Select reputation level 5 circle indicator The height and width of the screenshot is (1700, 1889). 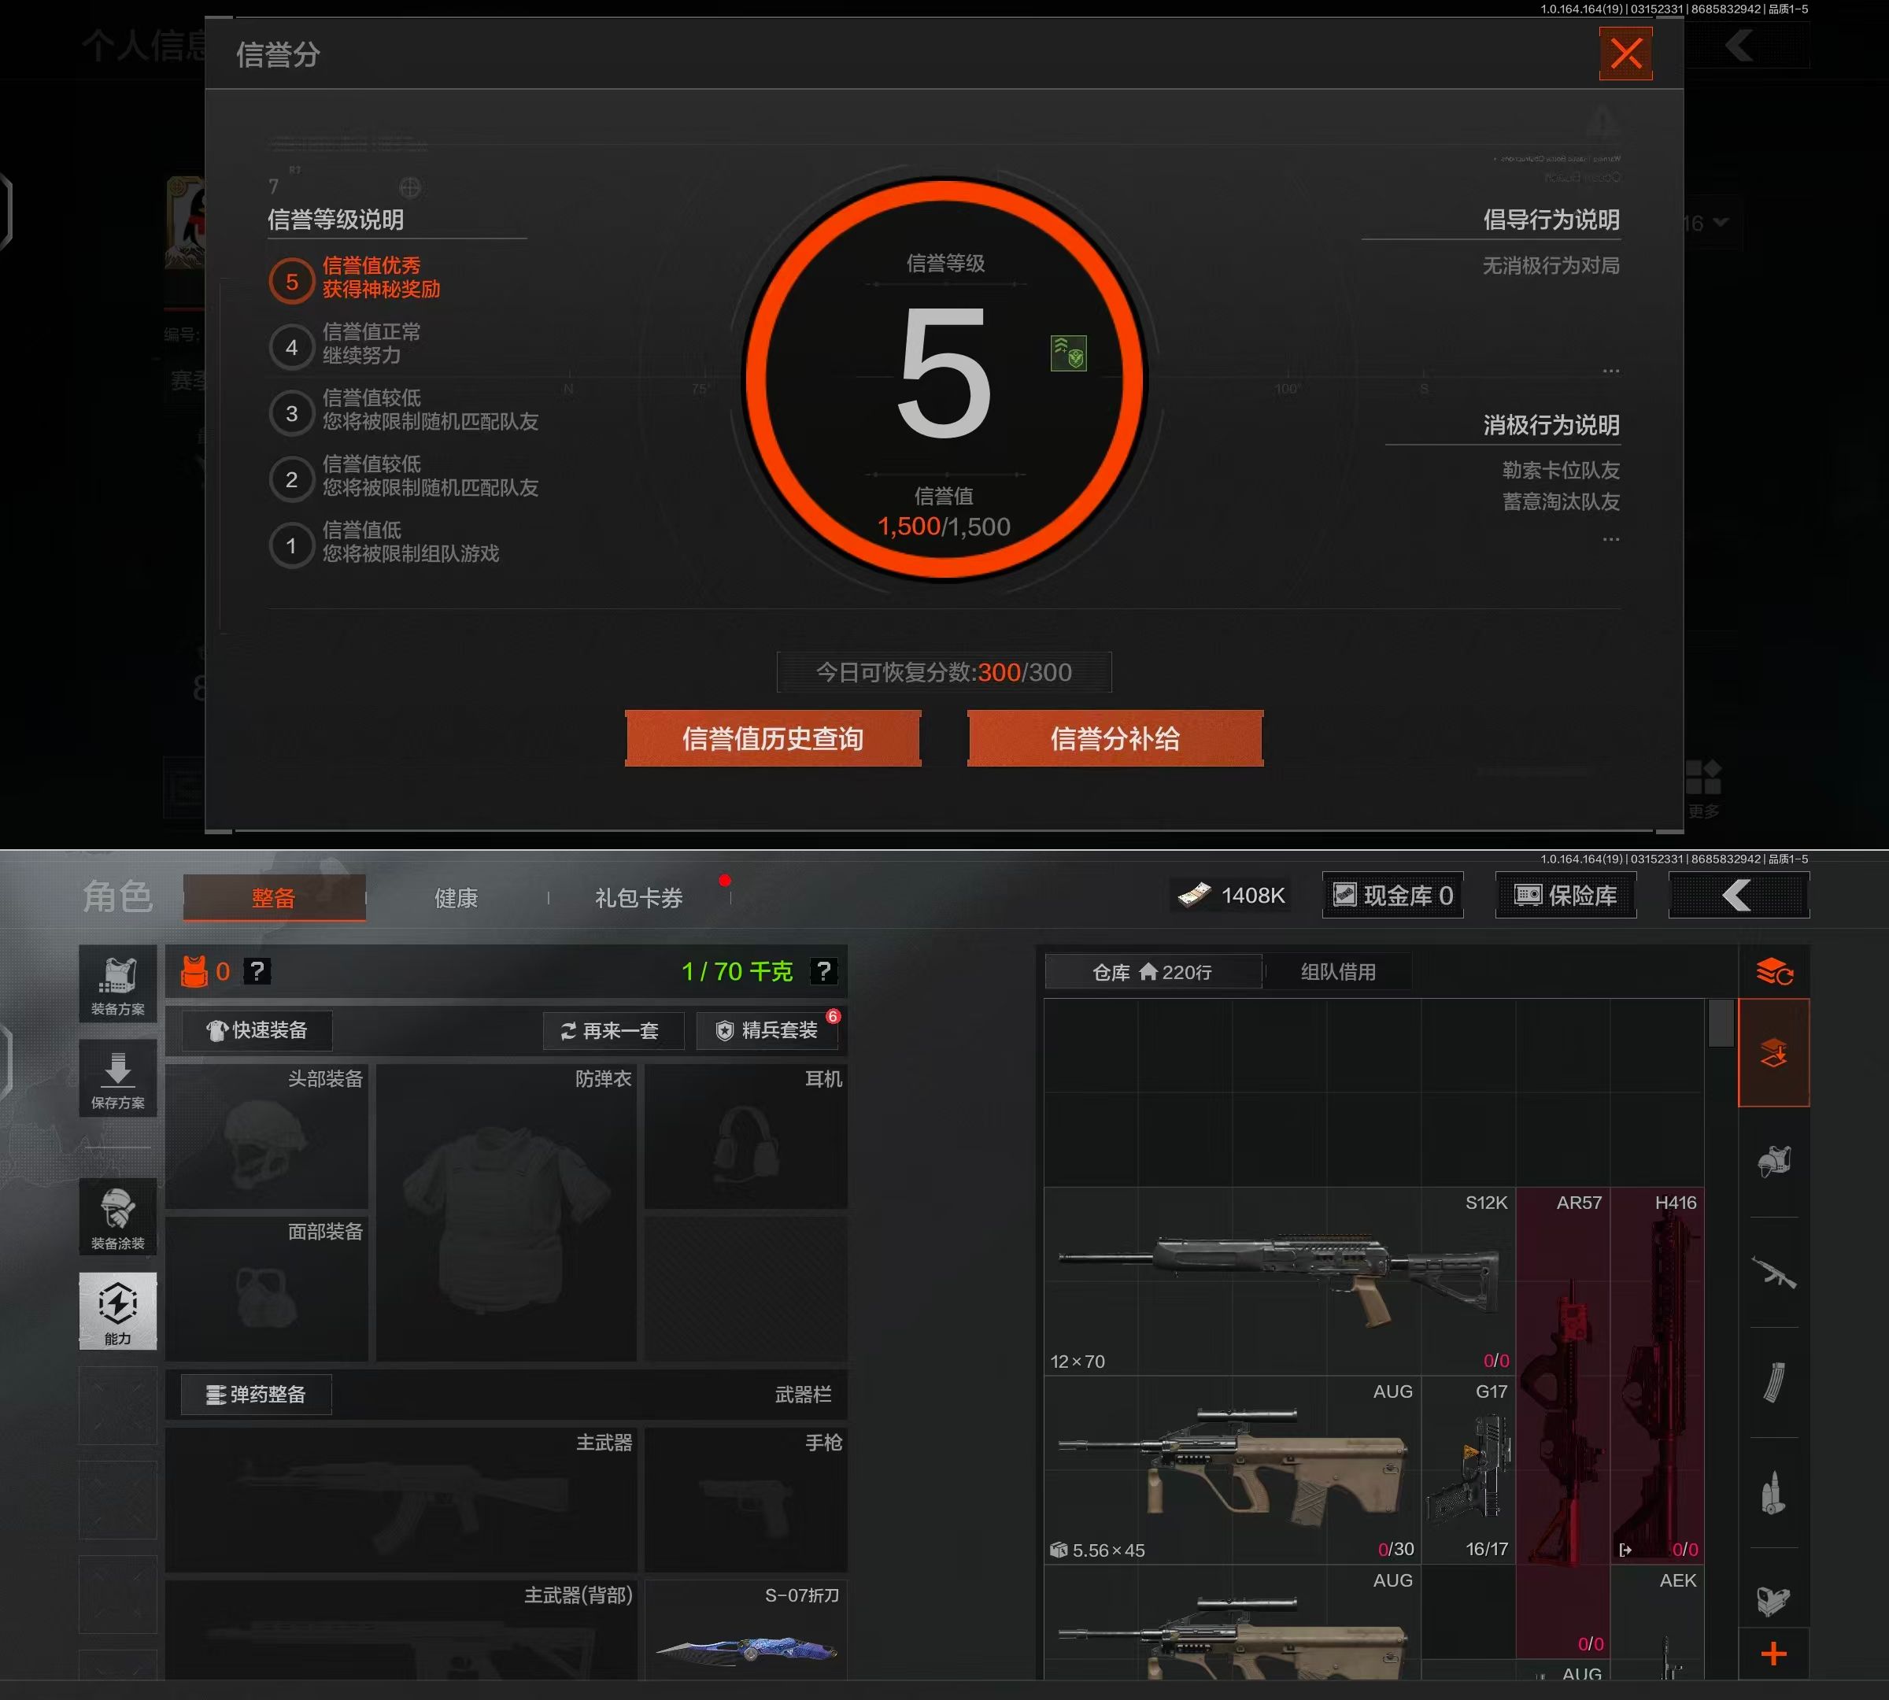[x=291, y=281]
